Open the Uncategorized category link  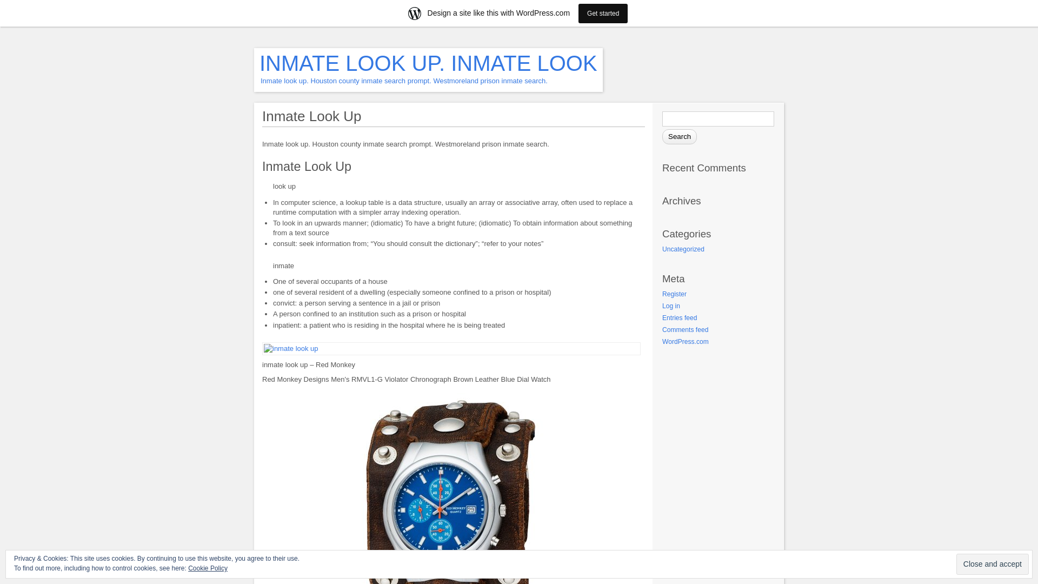[x=683, y=249]
